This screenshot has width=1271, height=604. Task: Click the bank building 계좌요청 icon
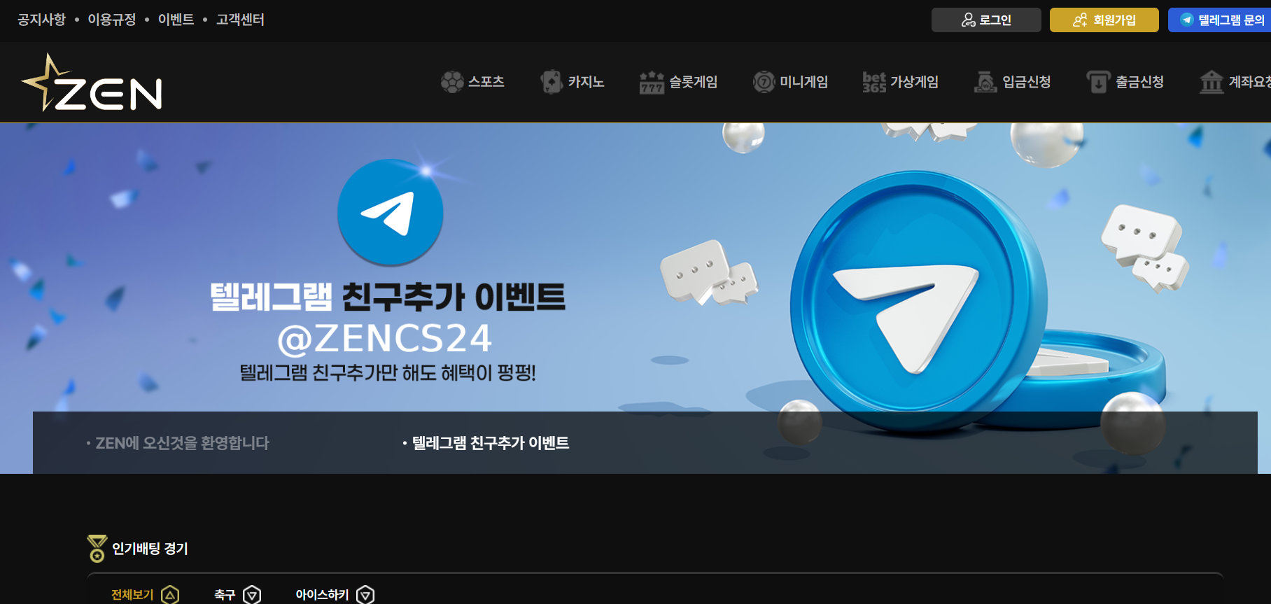pos(1212,82)
